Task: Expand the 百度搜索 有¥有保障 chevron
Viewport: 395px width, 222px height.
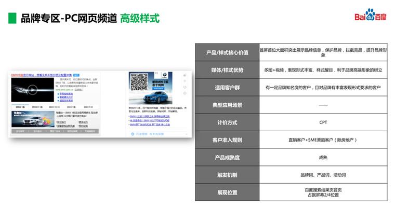Action: [187, 134]
